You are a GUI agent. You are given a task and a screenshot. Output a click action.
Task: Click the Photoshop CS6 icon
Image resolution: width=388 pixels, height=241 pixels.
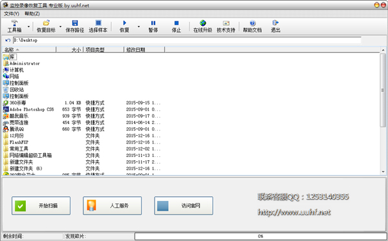(x=6, y=109)
